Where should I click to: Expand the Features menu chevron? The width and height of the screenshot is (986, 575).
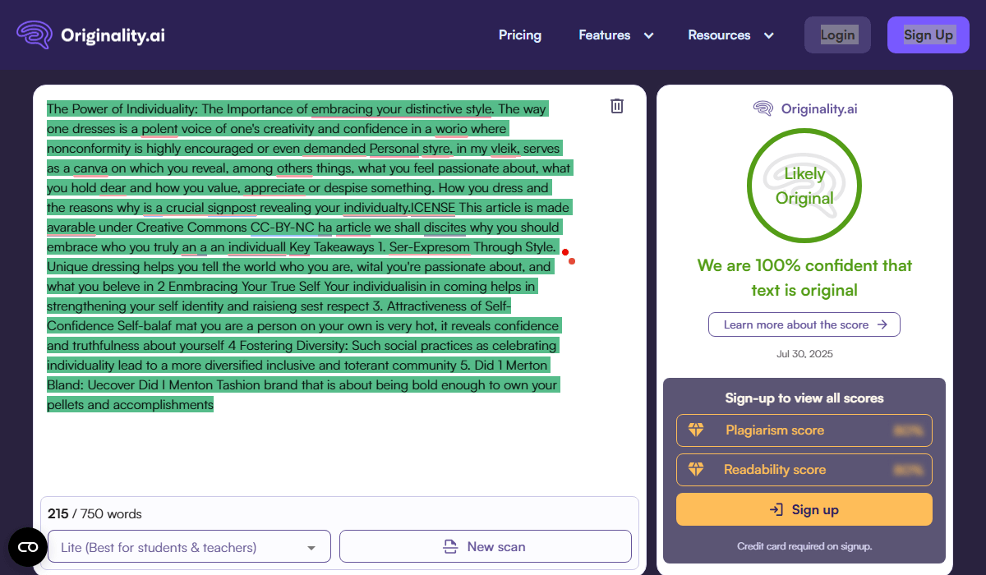tap(648, 35)
